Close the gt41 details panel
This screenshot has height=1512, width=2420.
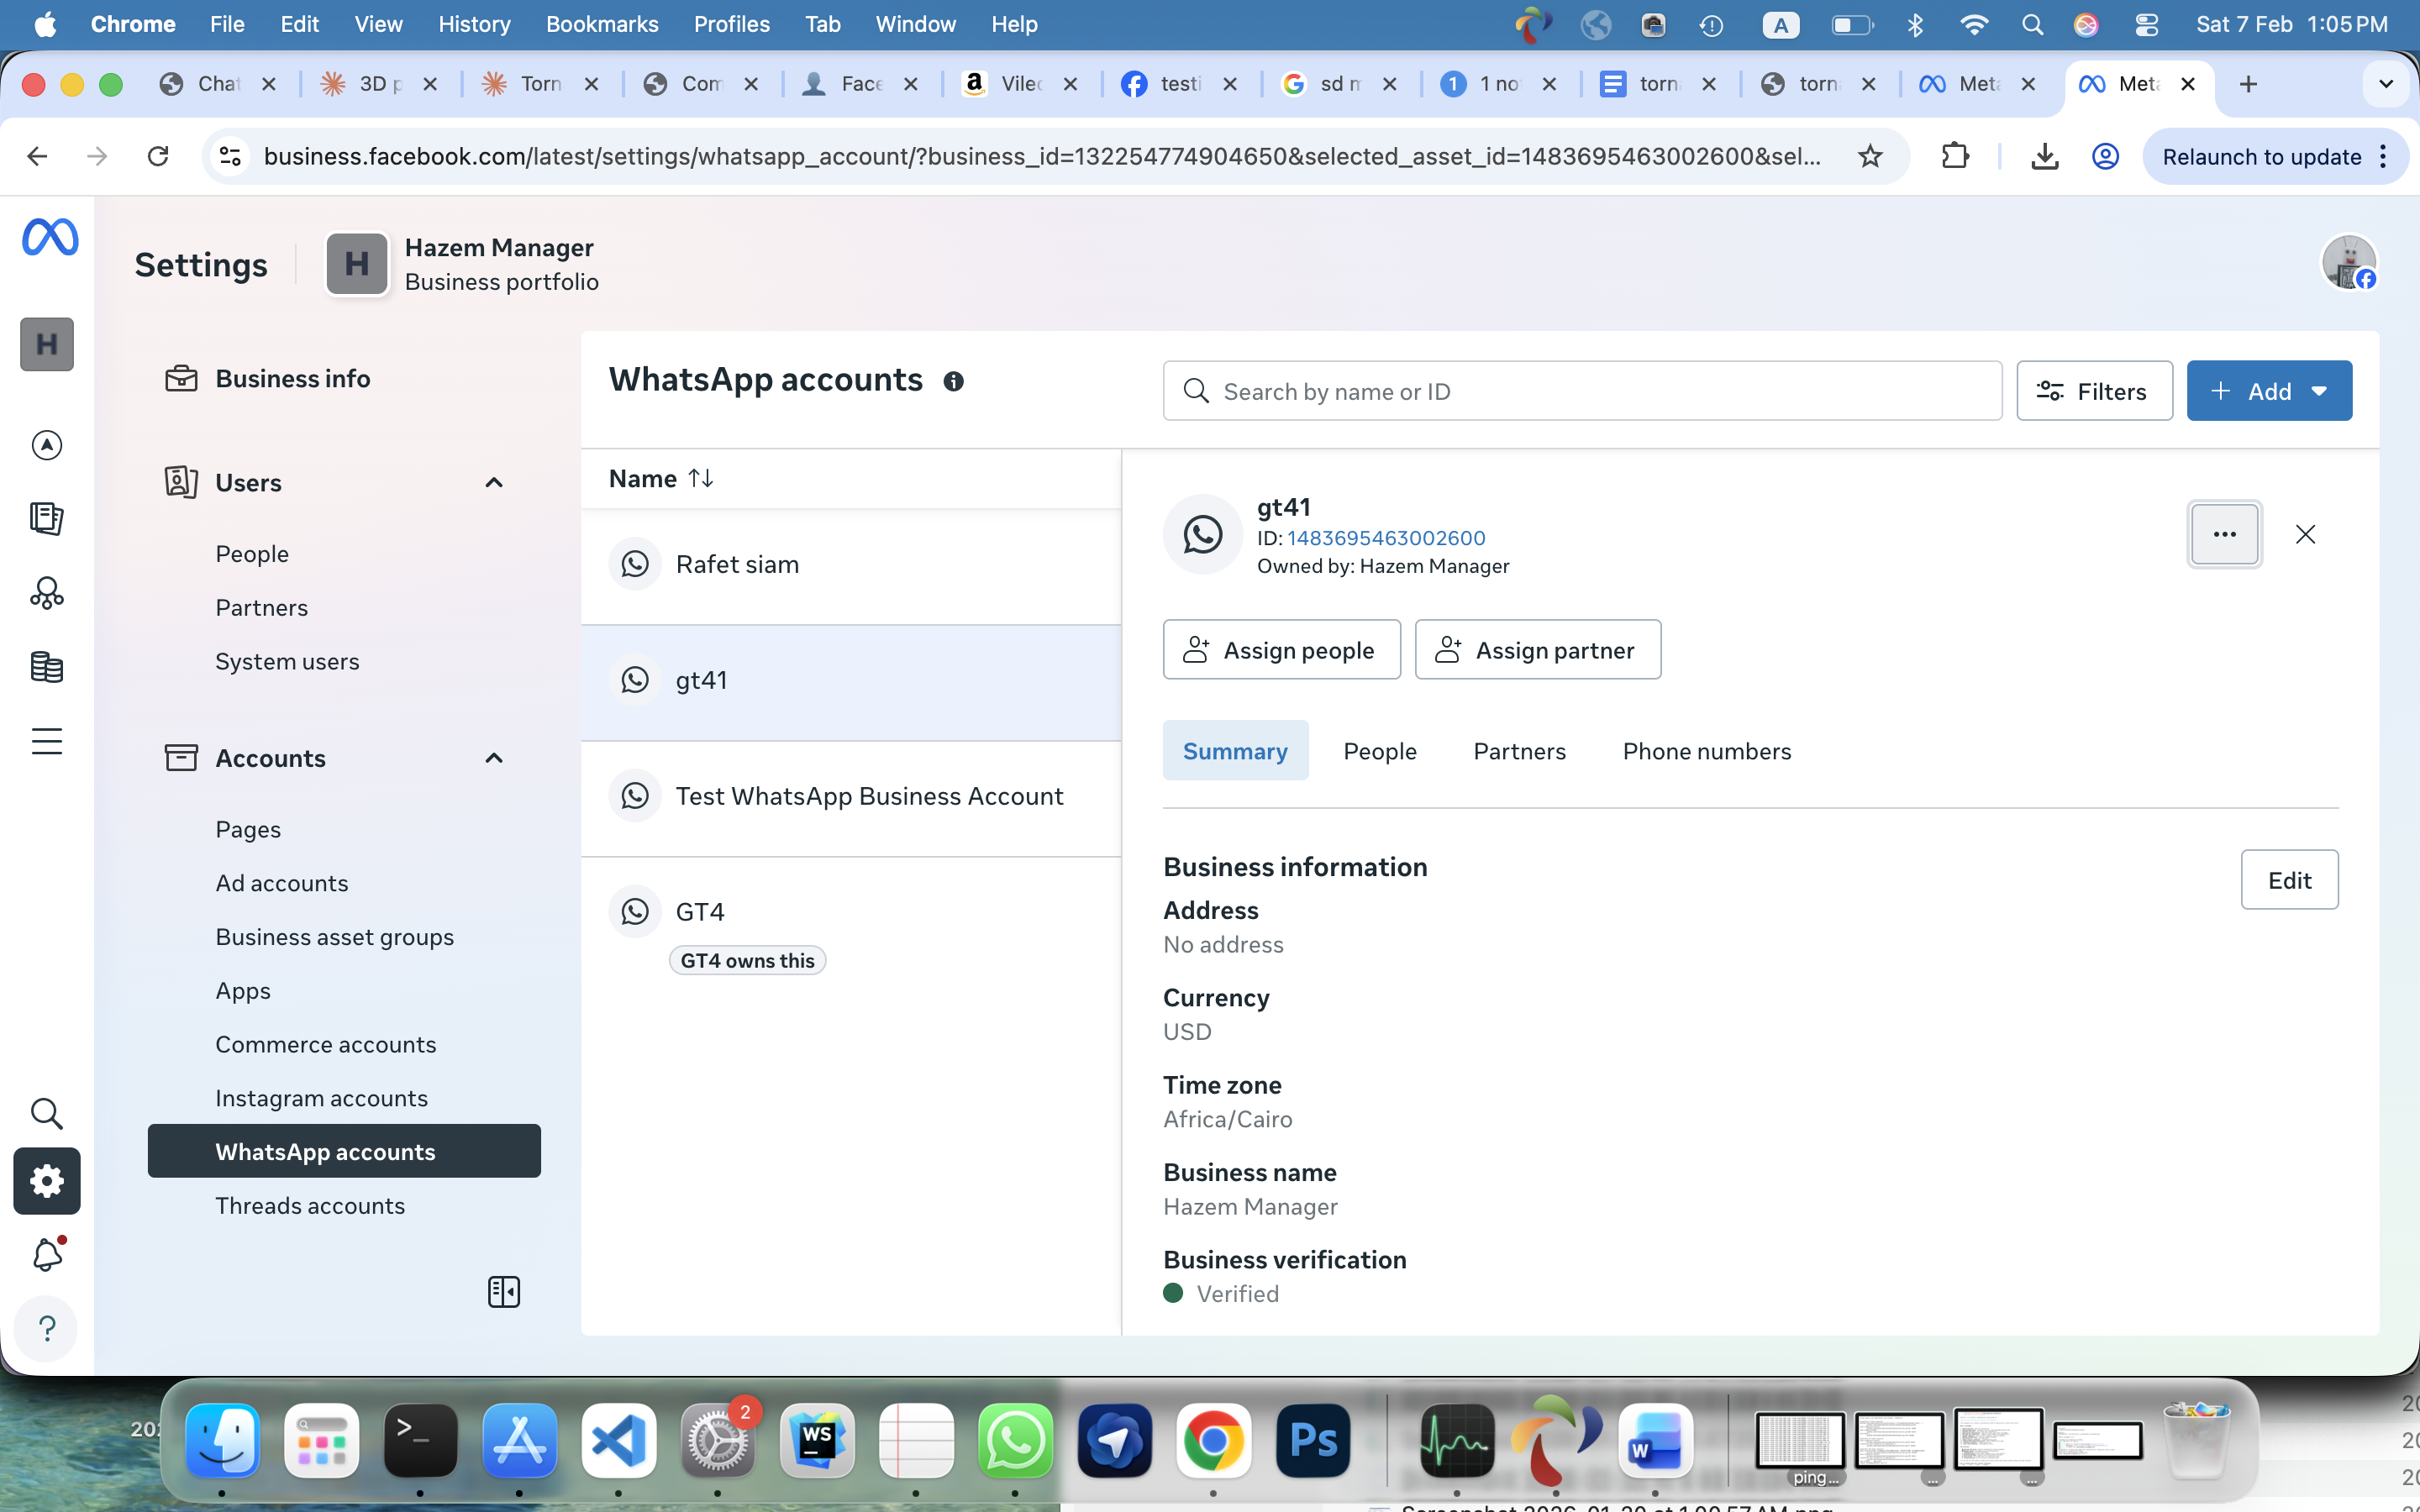click(2305, 534)
